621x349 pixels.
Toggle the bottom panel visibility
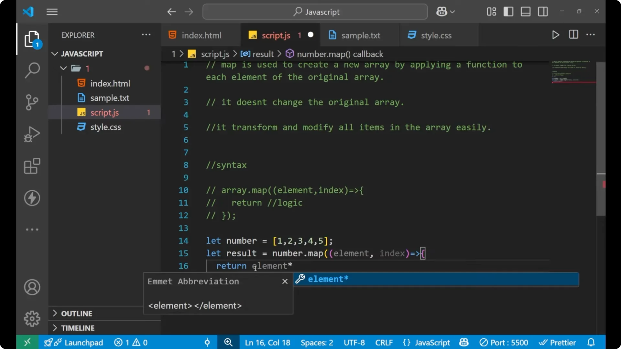[x=525, y=12]
